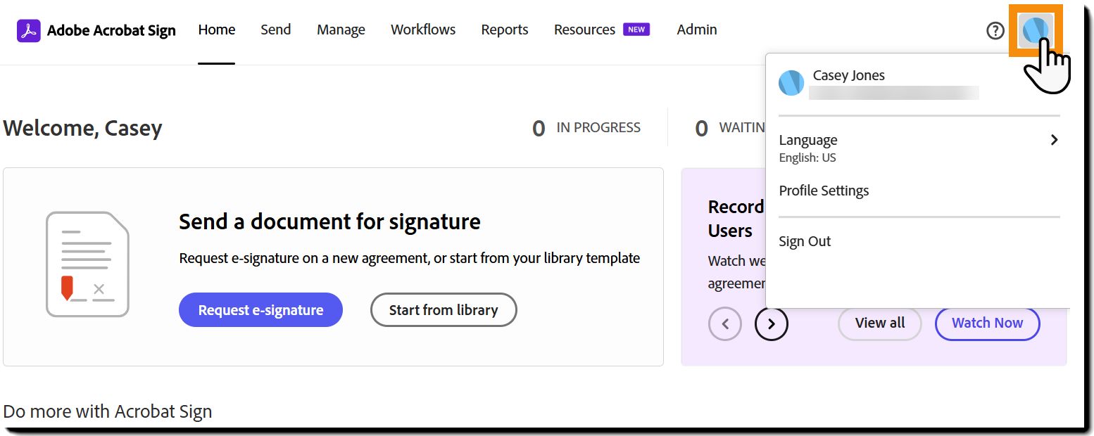Click Casey Jones avatar in dropdown
The image size is (1094, 436).
791,83
